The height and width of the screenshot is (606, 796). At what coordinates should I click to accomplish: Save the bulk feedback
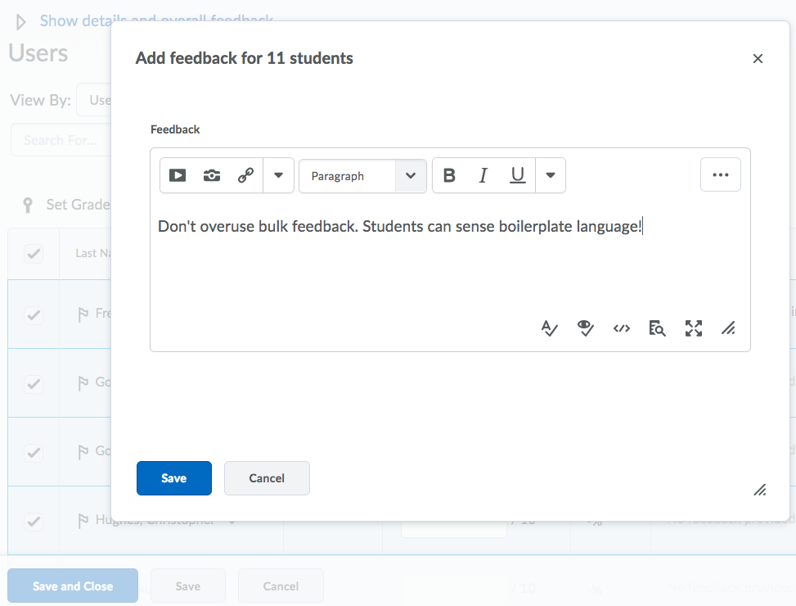(x=174, y=478)
